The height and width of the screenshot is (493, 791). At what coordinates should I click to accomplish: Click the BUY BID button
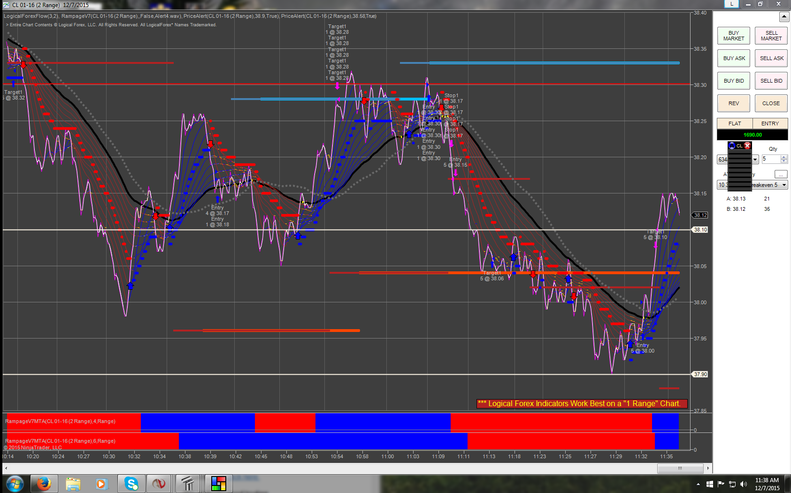pos(734,81)
